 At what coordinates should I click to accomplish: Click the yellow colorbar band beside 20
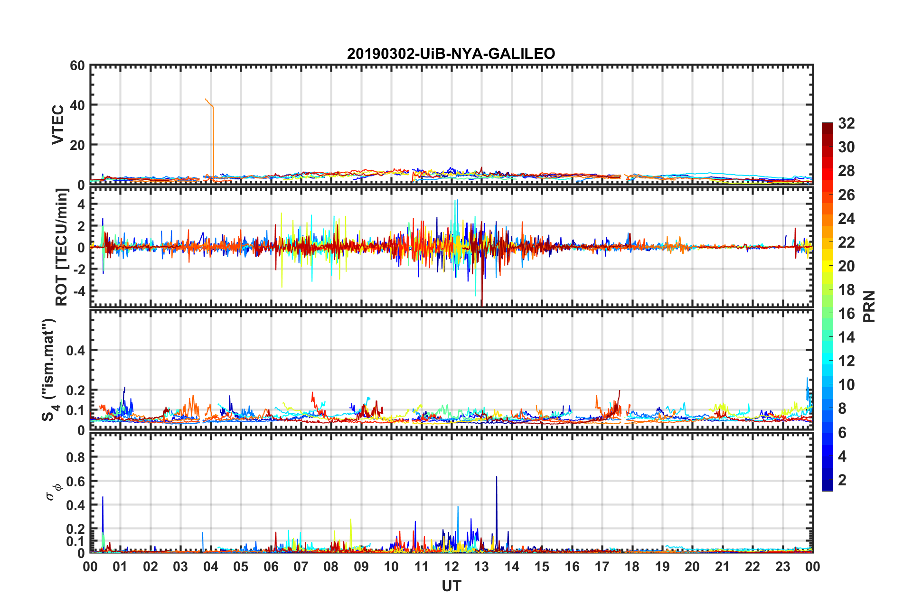click(828, 266)
